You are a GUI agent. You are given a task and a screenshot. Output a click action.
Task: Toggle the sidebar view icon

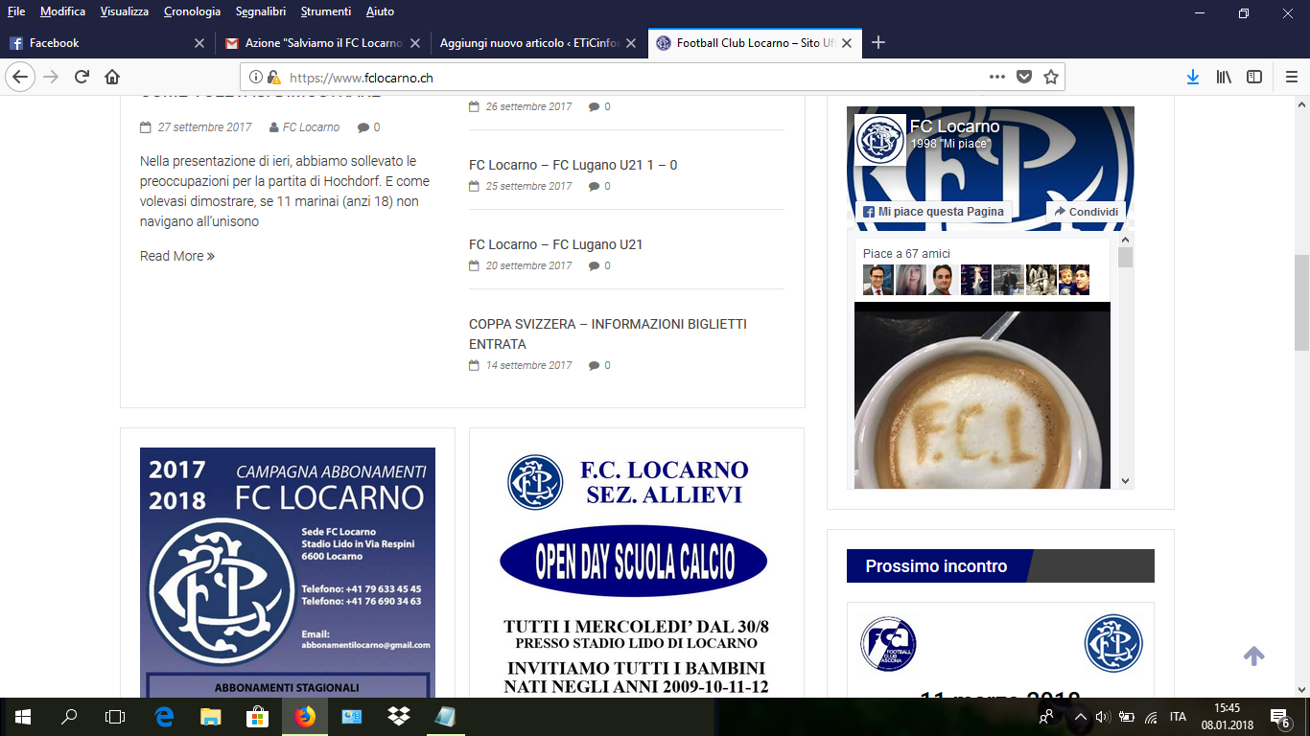tap(1254, 78)
